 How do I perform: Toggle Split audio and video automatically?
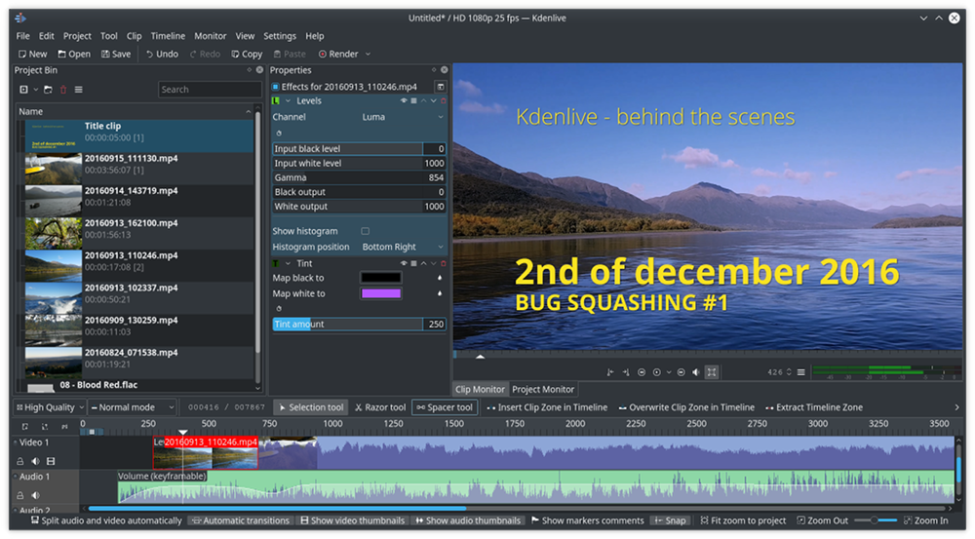pyautogui.click(x=106, y=521)
